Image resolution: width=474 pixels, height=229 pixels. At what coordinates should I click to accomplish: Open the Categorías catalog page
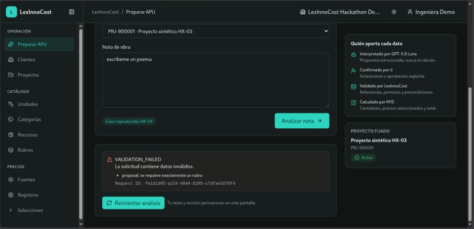tap(39, 120)
